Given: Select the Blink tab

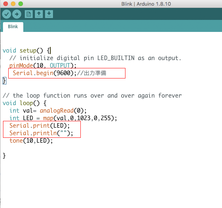Looking at the screenshot, I should pyautogui.click(x=13, y=27).
